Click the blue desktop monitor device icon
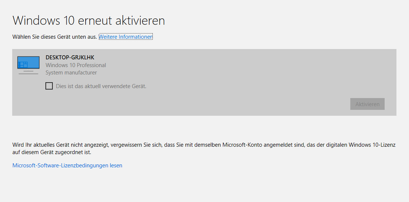The height and width of the screenshot is (202, 409). (28, 65)
